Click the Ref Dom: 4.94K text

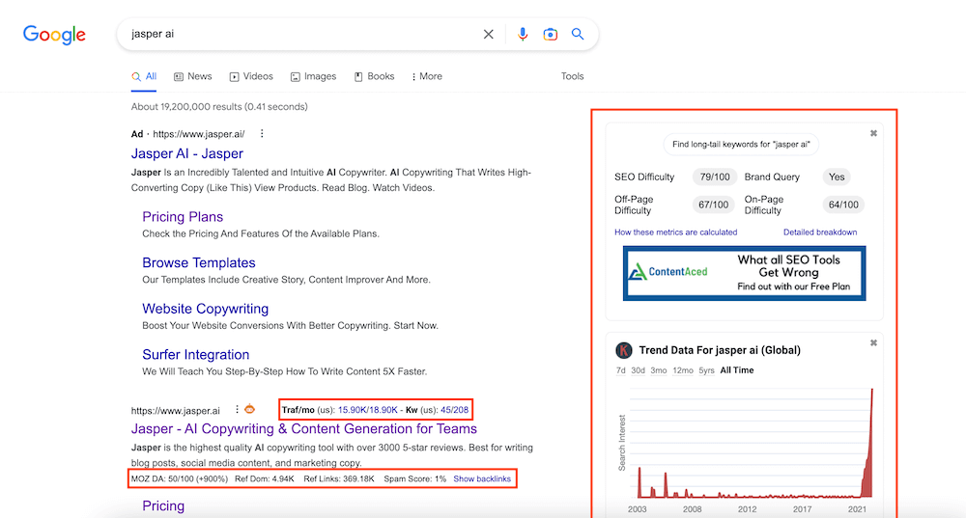tap(265, 478)
